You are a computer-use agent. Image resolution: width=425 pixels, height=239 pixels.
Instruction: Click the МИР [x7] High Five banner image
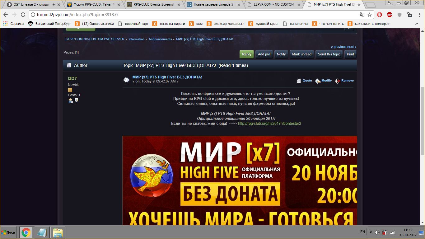tap(240, 181)
